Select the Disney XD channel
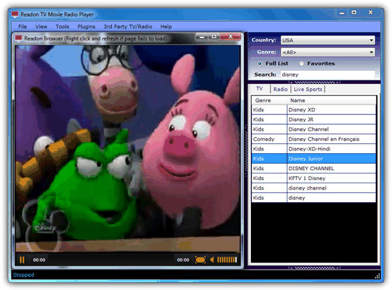This screenshot has height=290, width=392. click(x=314, y=110)
